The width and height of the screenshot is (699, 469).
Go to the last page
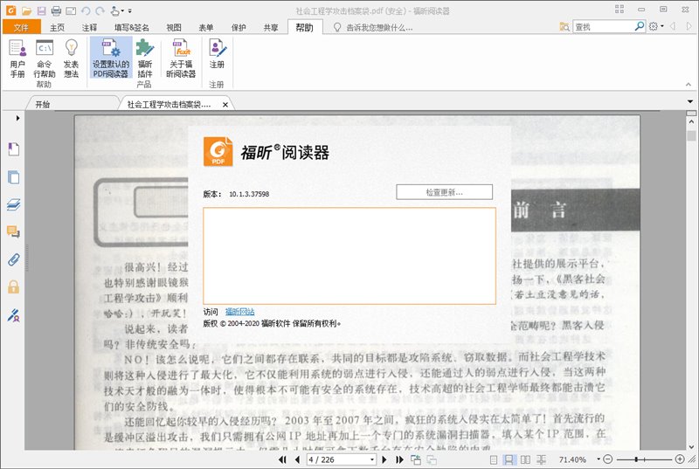(x=399, y=459)
